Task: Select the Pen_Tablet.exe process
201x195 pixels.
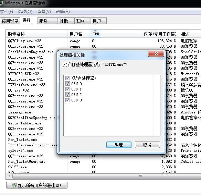Action: tap(23, 139)
